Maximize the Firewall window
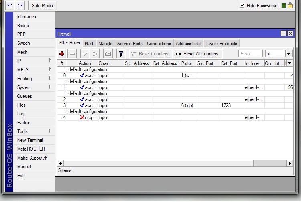 pyautogui.click(x=283, y=34)
